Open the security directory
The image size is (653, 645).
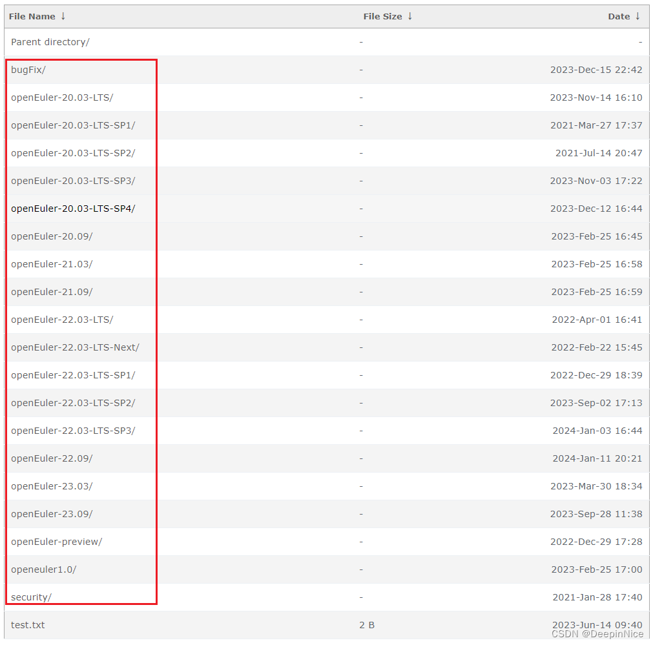[x=29, y=597]
